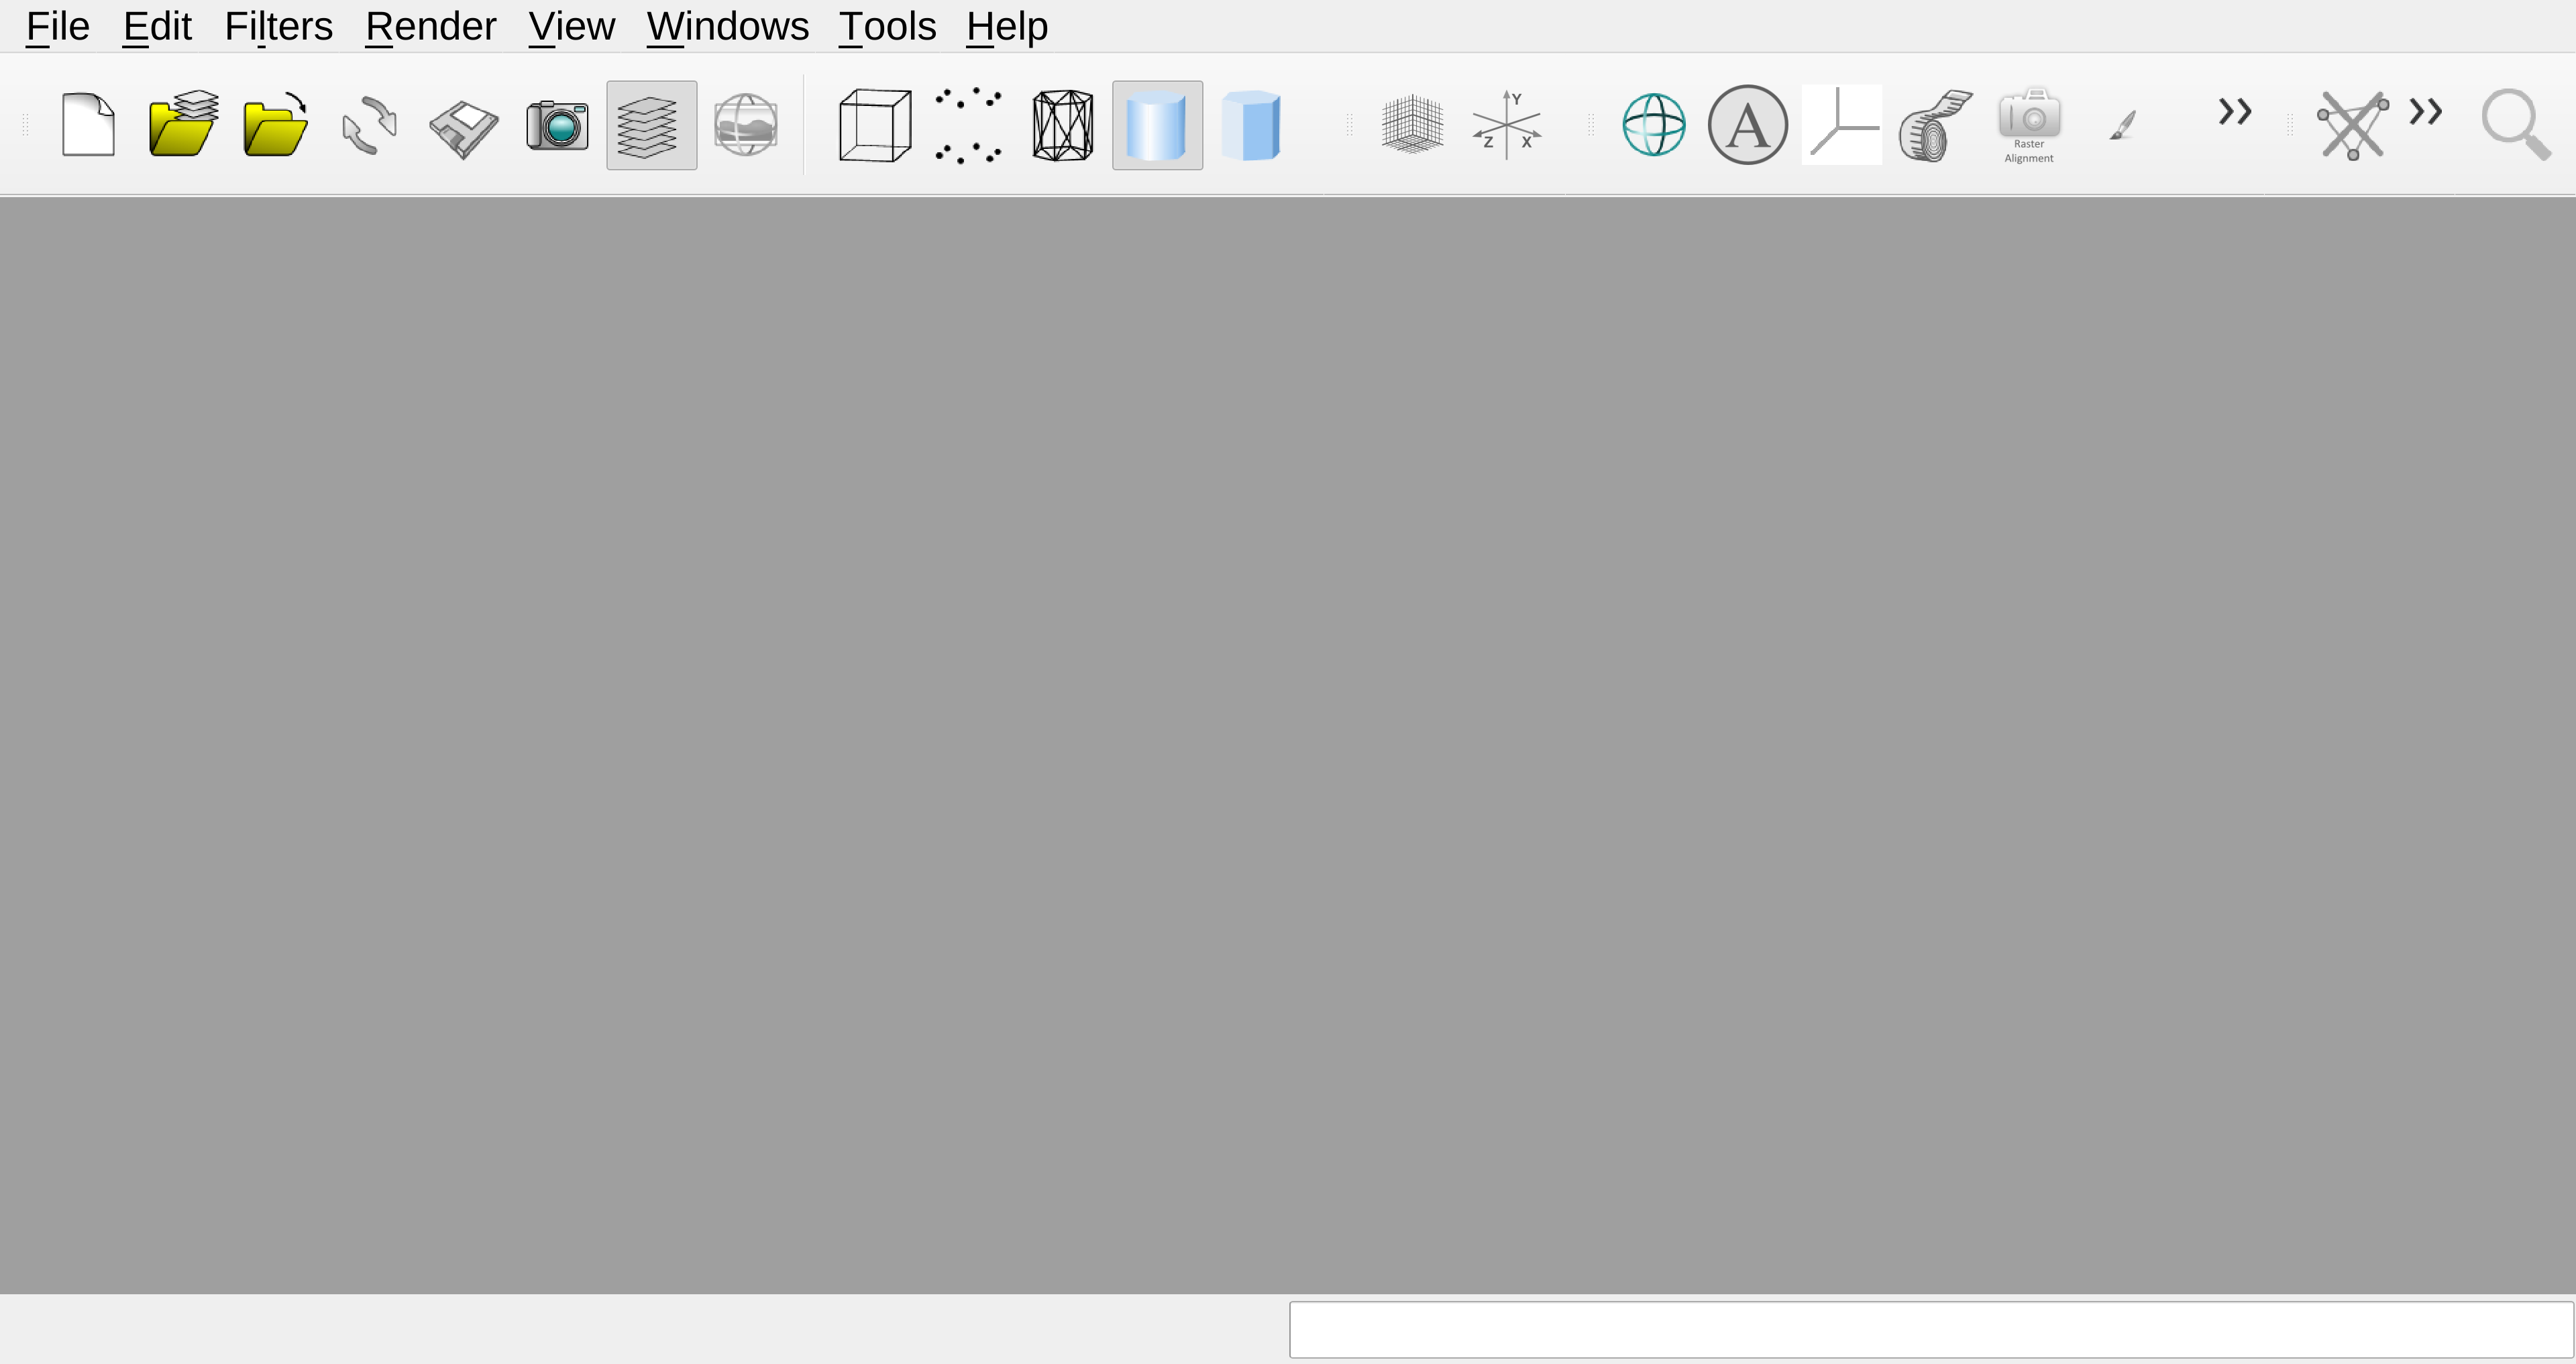
Task: Activate the Z-painting brush tool
Action: pyautogui.click(x=2121, y=124)
